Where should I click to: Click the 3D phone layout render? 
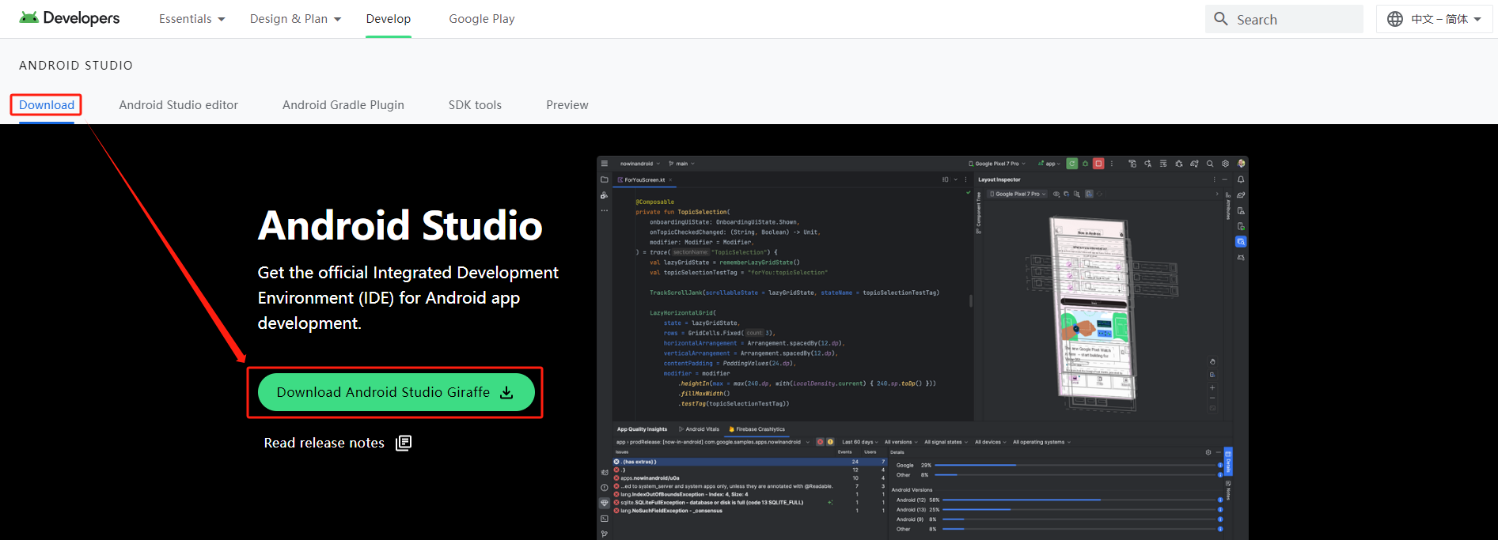pos(1096,312)
